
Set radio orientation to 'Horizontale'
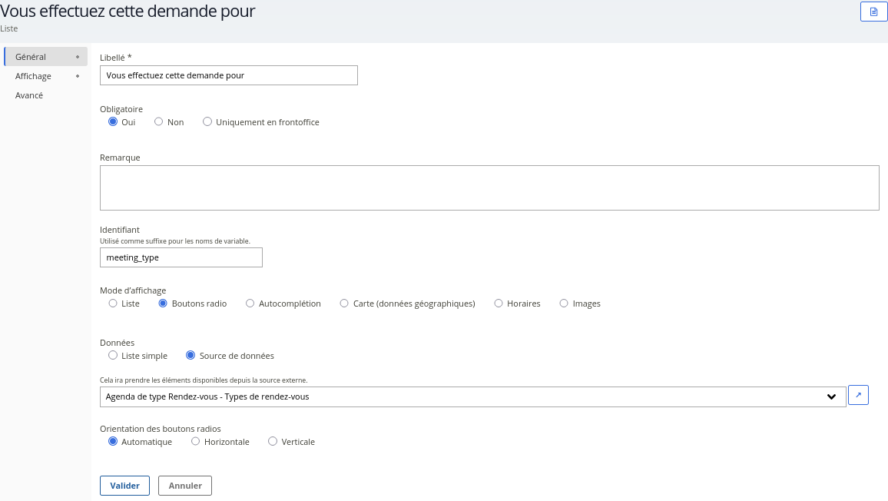pyautogui.click(x=196, y=442)
